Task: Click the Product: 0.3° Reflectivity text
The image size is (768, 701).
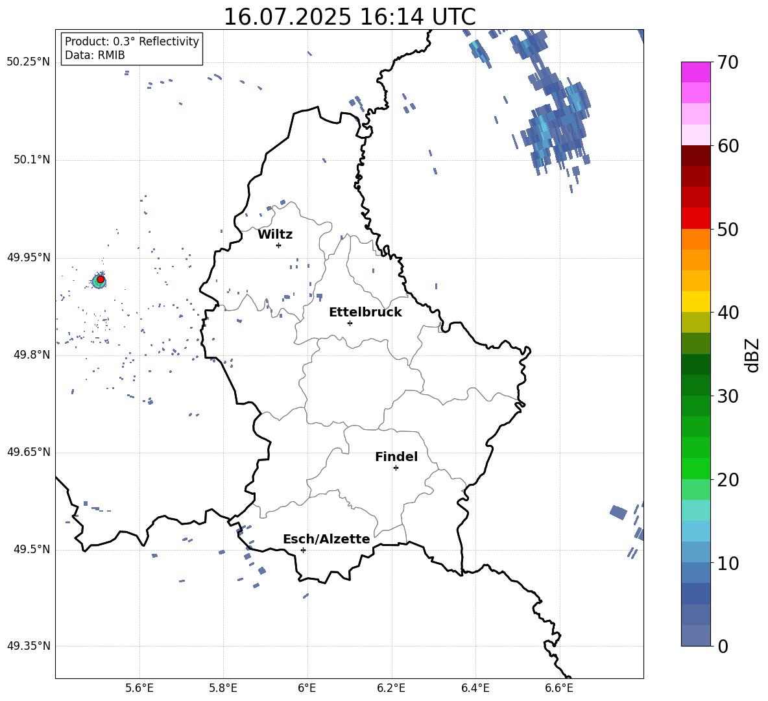Action: pos(132,42)
